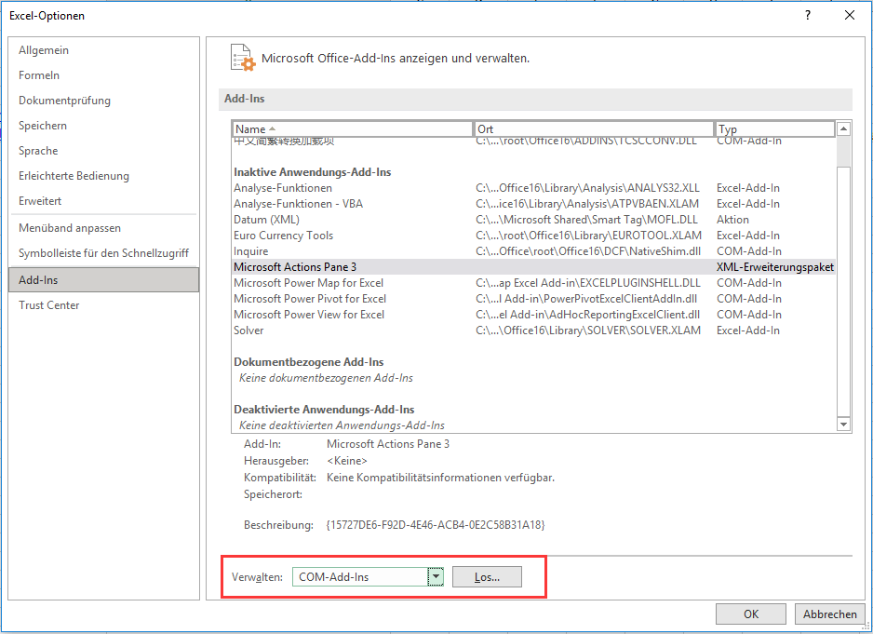
Task: Click Deaktivierte Anwendungs-Add-Ins heading
Action: click(x=324, y=410)
